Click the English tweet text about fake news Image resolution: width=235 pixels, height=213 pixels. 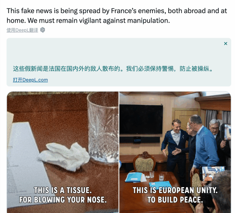tap(117, 15)
